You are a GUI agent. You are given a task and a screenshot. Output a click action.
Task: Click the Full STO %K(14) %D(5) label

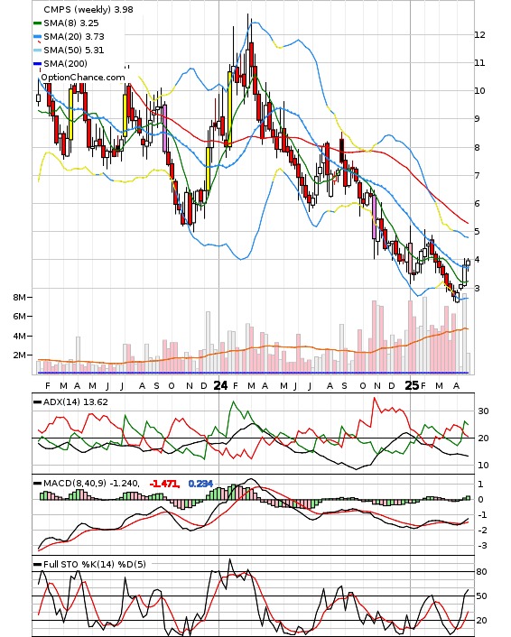(94, 564)
